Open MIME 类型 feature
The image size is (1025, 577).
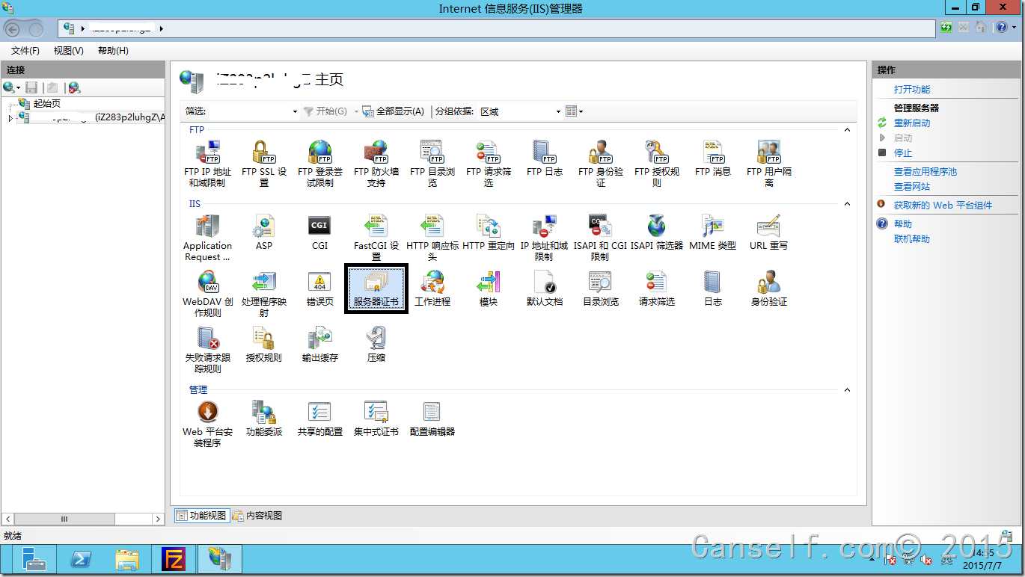coord(713,232)
